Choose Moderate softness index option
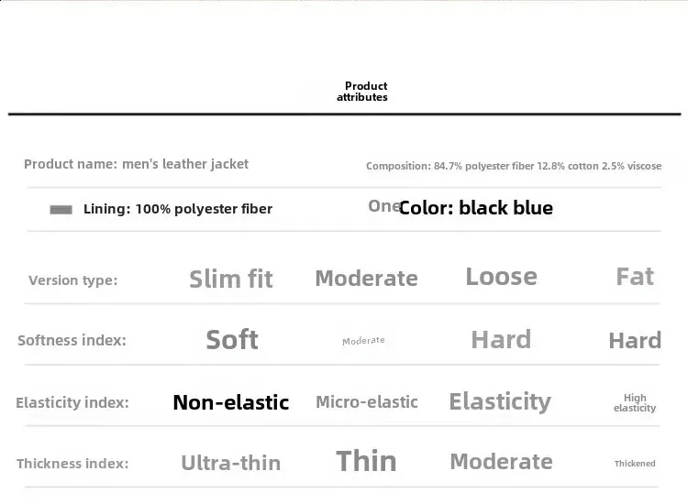This screenshot has height=504, width=688. (363, 341)
